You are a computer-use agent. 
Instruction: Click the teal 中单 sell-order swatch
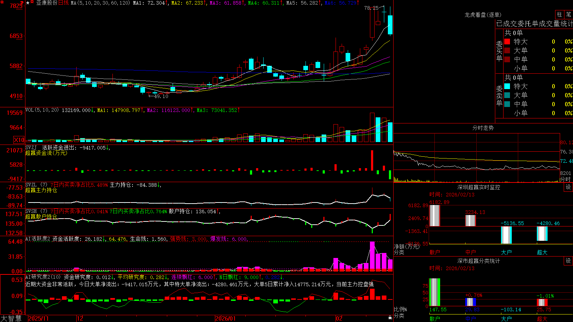[507, 104]
